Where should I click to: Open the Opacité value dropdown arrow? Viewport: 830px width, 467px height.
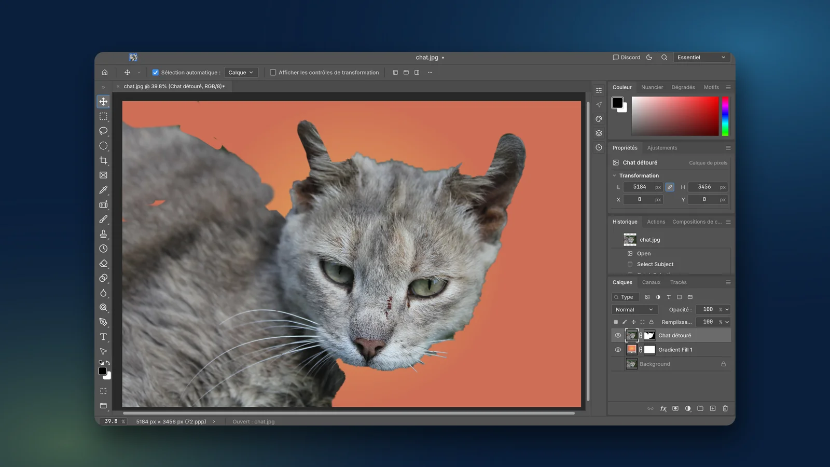coord(727,310)
